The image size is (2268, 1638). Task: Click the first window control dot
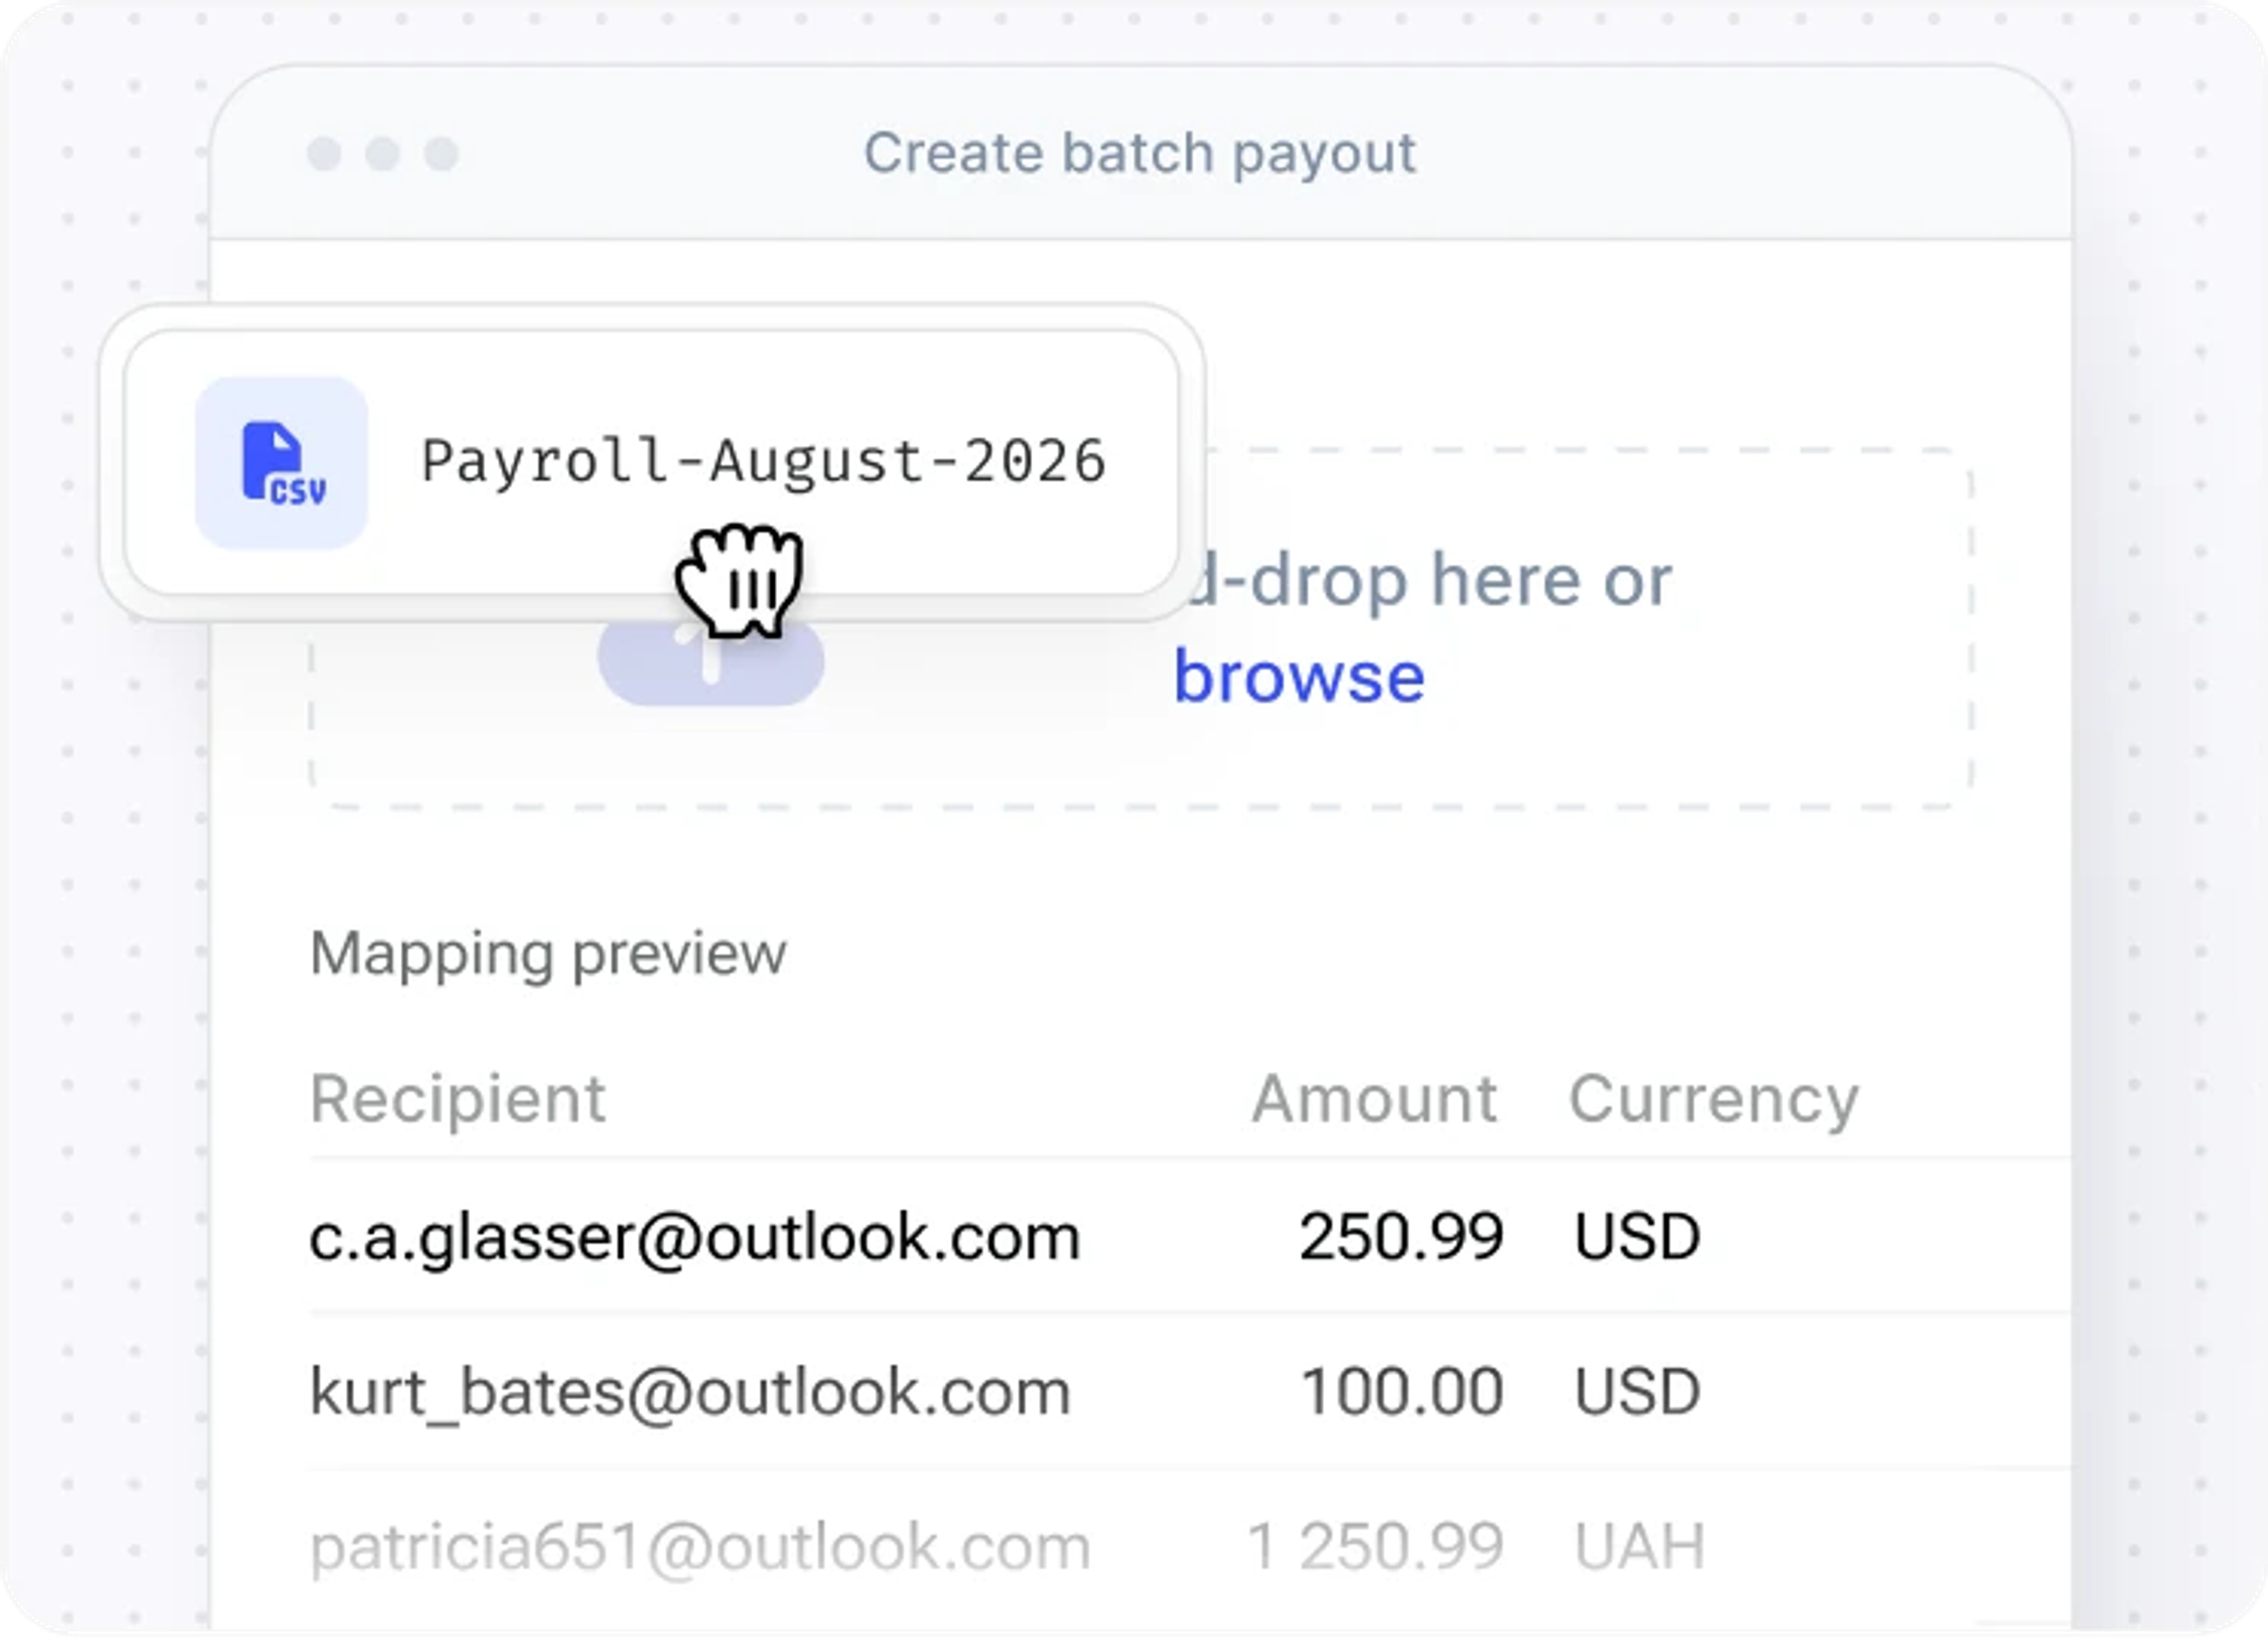click(324, 154)
